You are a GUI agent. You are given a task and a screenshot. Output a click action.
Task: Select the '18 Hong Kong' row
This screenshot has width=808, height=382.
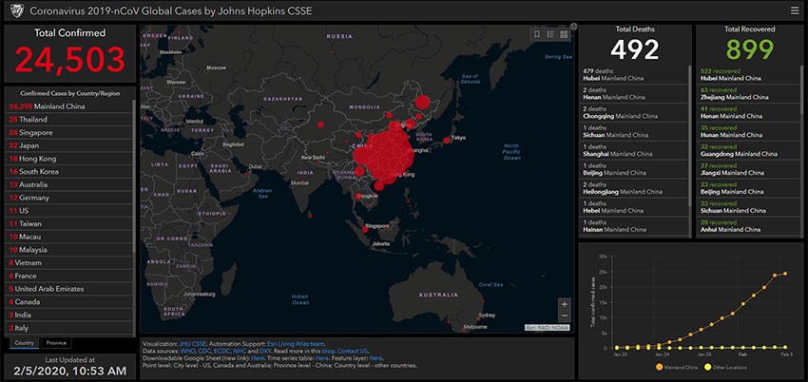coord(69,159)
